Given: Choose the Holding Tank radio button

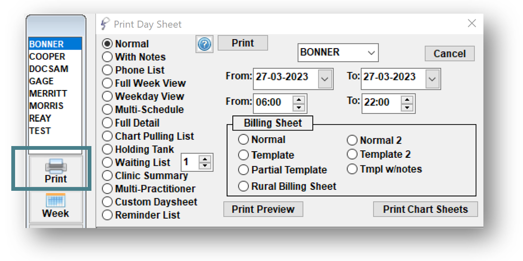Looking at the screenshot, I should point(107,149).
